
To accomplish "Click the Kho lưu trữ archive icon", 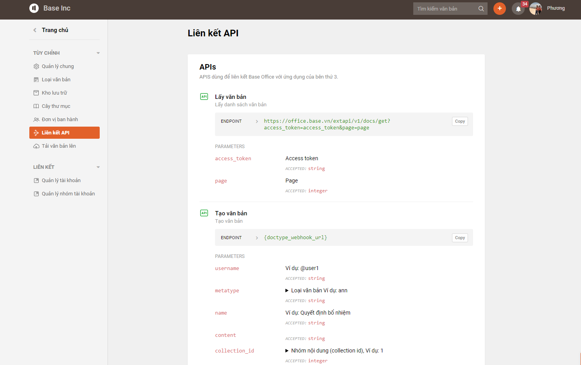I will tap(36, 93).
